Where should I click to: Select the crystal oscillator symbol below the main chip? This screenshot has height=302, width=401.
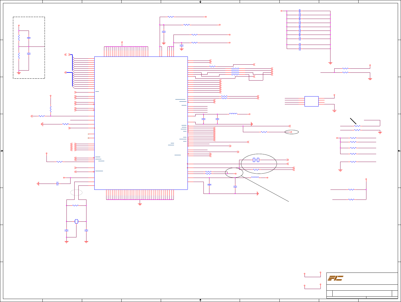(x=76, y=221)
